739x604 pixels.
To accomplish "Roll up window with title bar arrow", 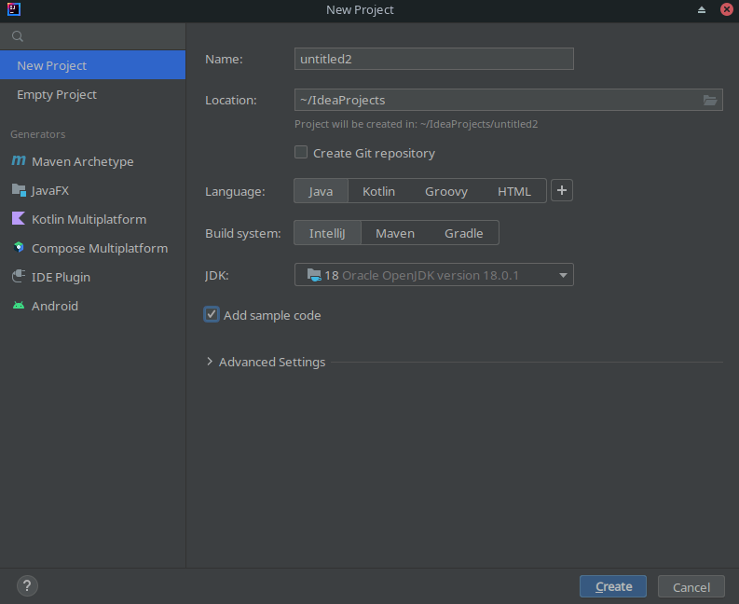I will pyautogui.click(x=702, y=10).
